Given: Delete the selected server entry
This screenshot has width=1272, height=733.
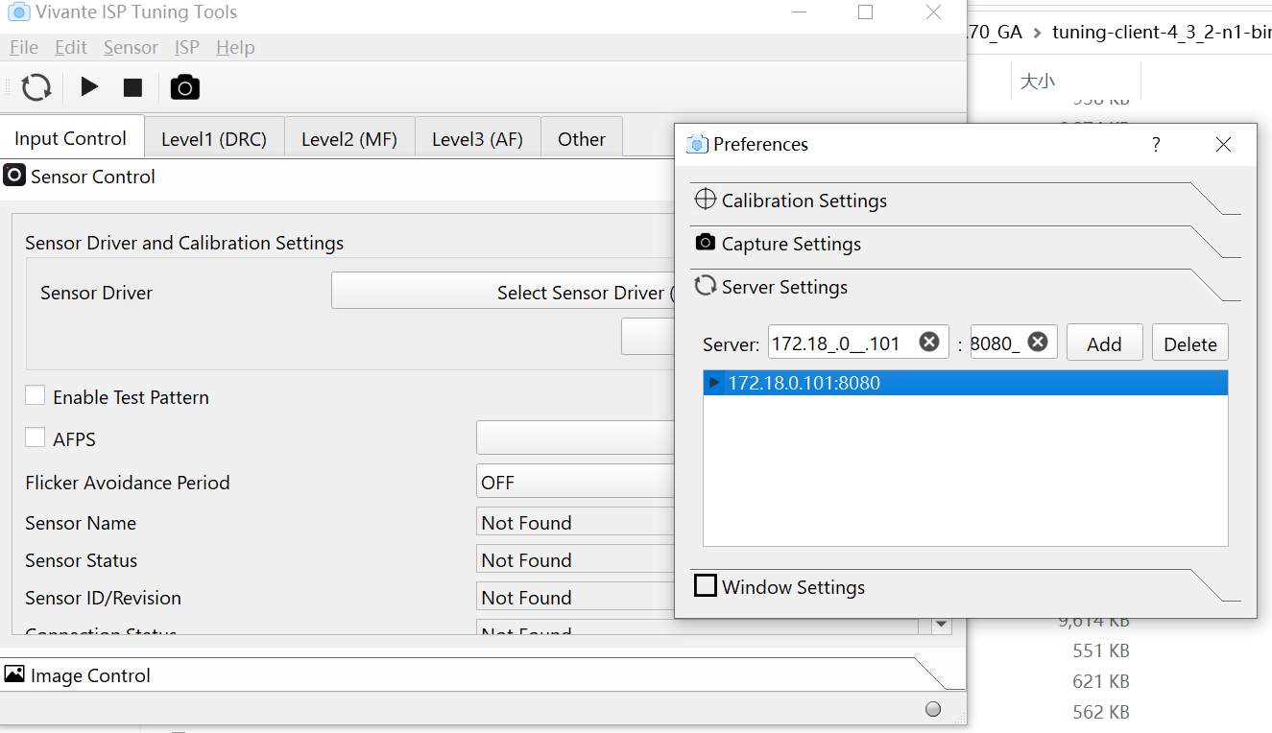Looking at the screenshot, I should (1189, 342).
